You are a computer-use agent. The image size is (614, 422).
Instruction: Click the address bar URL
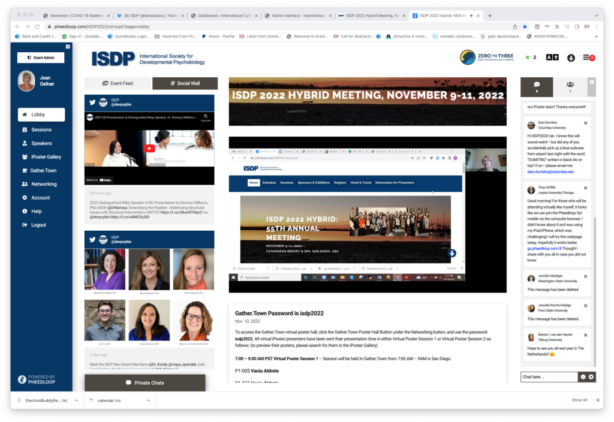[x=102, y=26]
